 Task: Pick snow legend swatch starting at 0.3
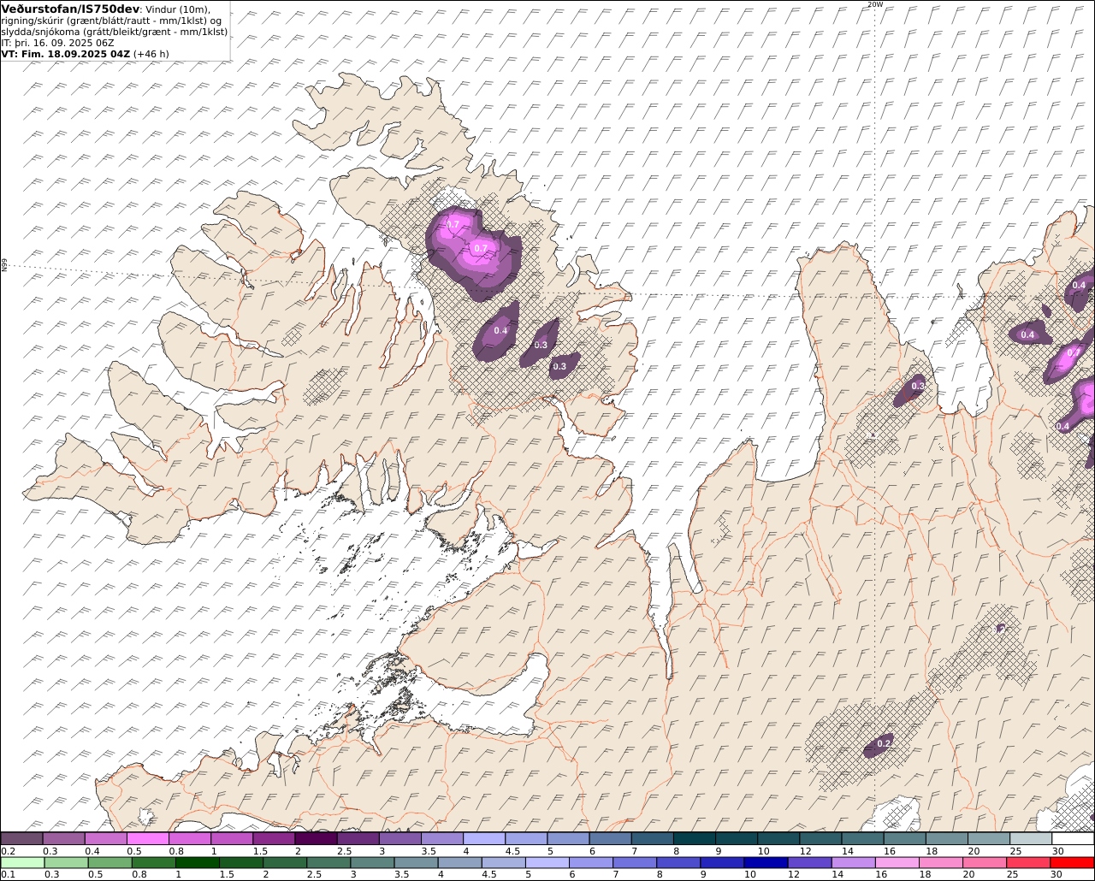[63, 838]
